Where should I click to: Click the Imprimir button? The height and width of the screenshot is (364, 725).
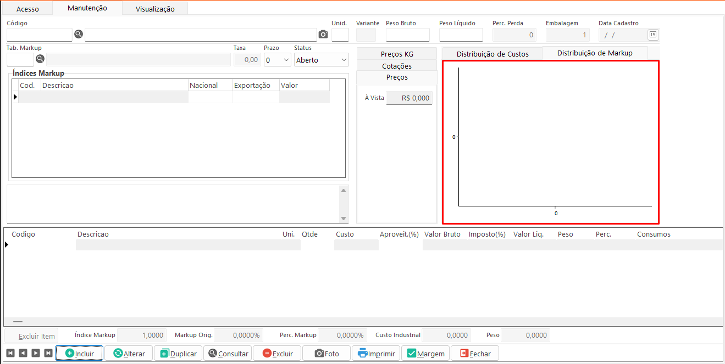click(x=376, y=353)
